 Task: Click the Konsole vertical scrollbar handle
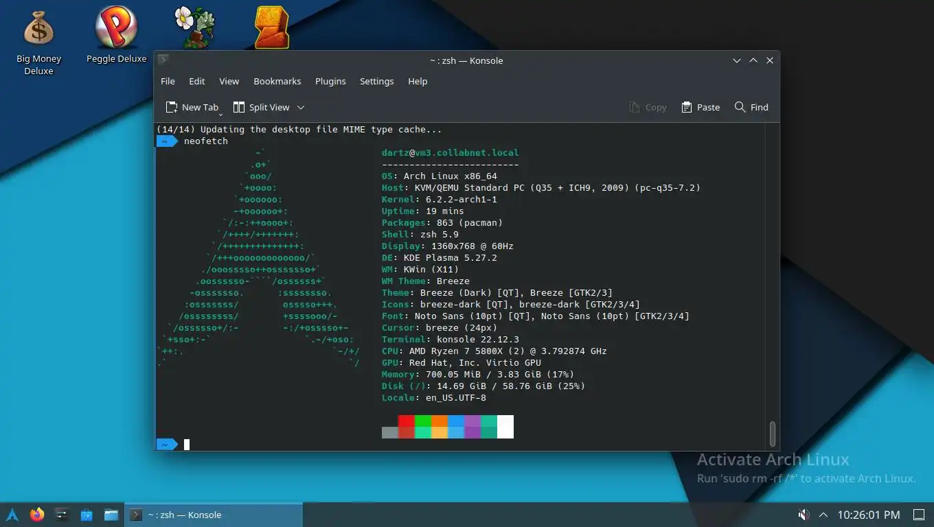[772, 433]
